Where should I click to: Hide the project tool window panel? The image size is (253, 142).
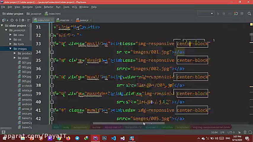(x=29, y=20)
